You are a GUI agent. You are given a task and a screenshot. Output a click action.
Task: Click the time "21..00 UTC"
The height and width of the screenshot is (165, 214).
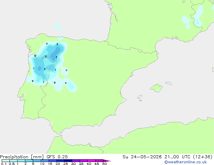(178, 157)
